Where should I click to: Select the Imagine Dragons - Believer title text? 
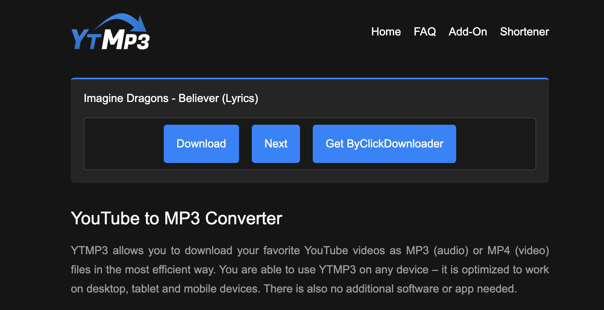click(171, 98)
